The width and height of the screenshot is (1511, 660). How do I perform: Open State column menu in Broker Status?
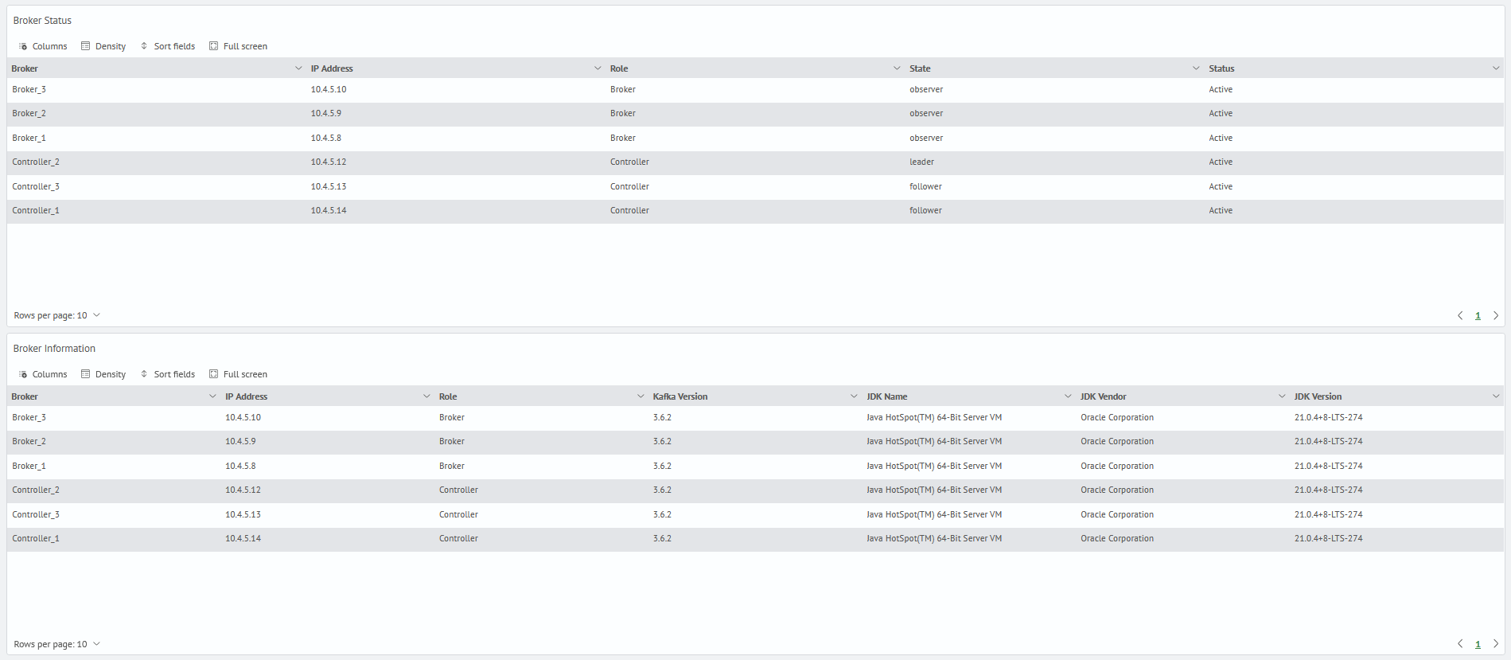click(x=1196, y=68)
